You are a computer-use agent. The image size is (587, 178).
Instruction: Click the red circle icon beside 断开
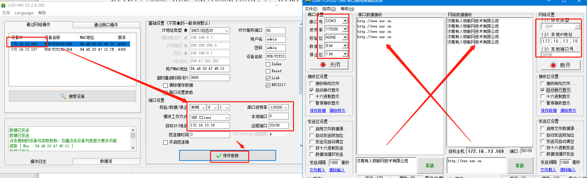point(553,66)
